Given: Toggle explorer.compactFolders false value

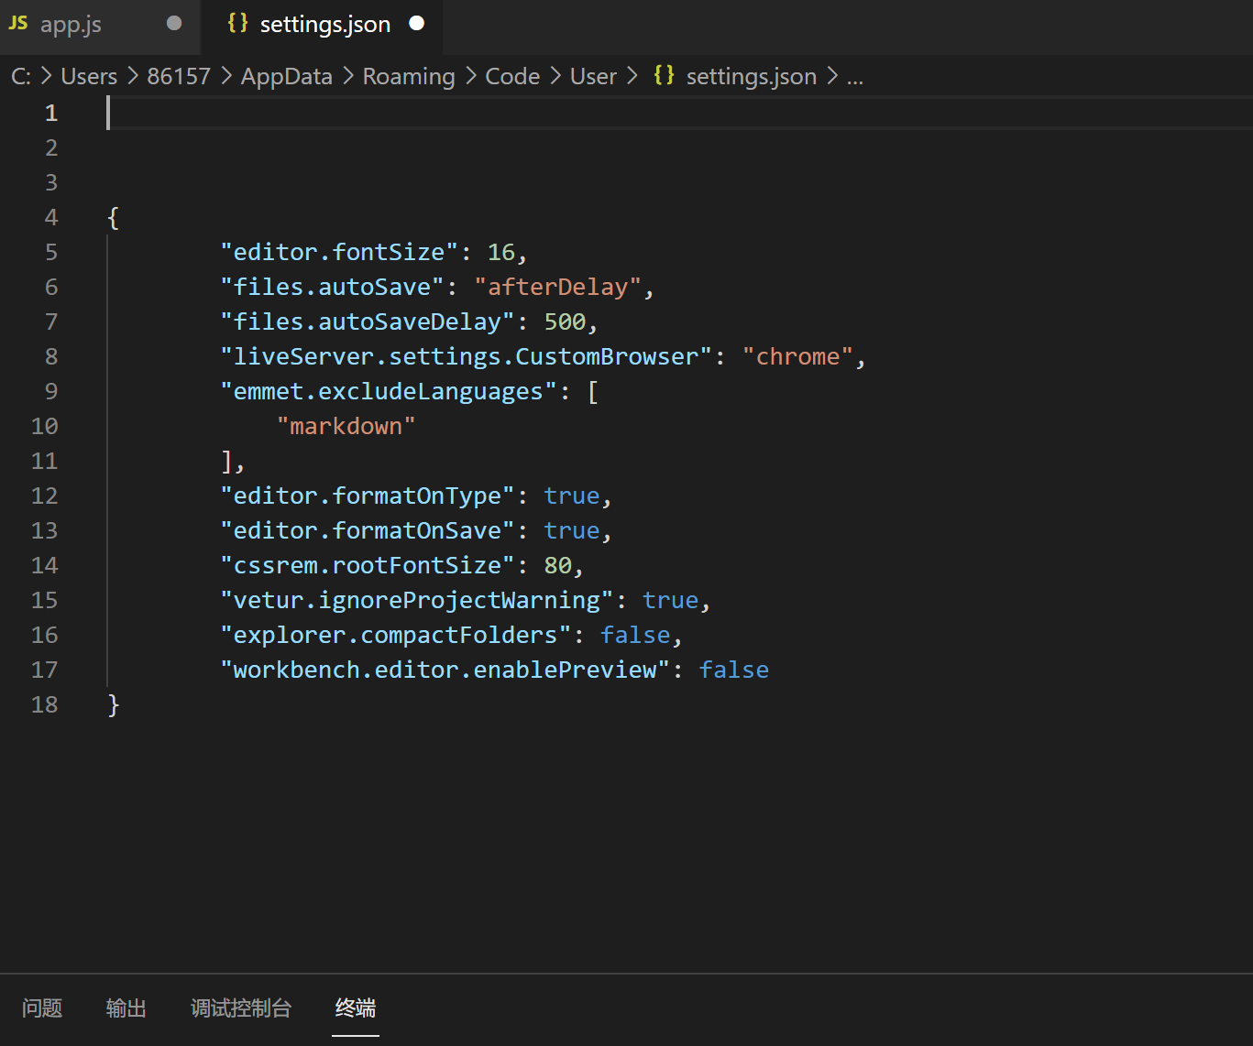Looking at the screenshot, I should click(635, 635).
